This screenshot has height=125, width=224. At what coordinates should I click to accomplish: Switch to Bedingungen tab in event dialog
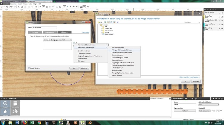pos(50,32)
